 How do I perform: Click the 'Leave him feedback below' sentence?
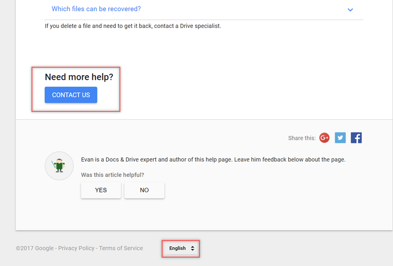tap(290, 160)
